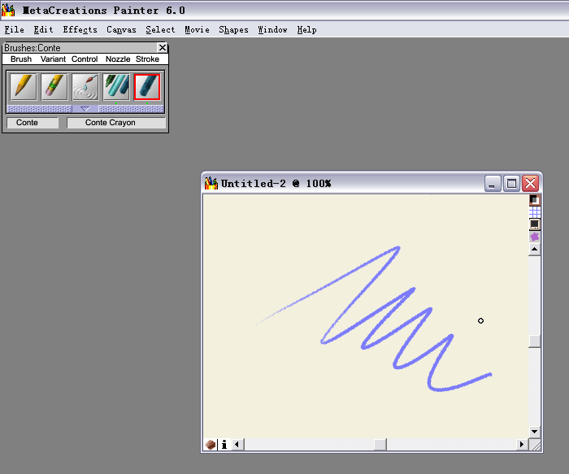Image resolution: width=569 pixels, height=474 pixels.
Task: Click the Untitled-2 window resize grip
Action: point(535,445)
